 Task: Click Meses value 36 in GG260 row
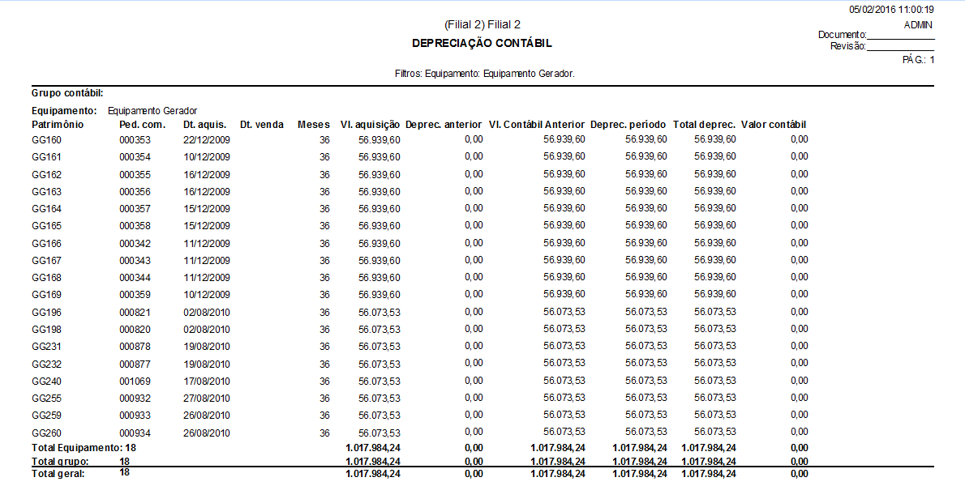tap(324, 433)
